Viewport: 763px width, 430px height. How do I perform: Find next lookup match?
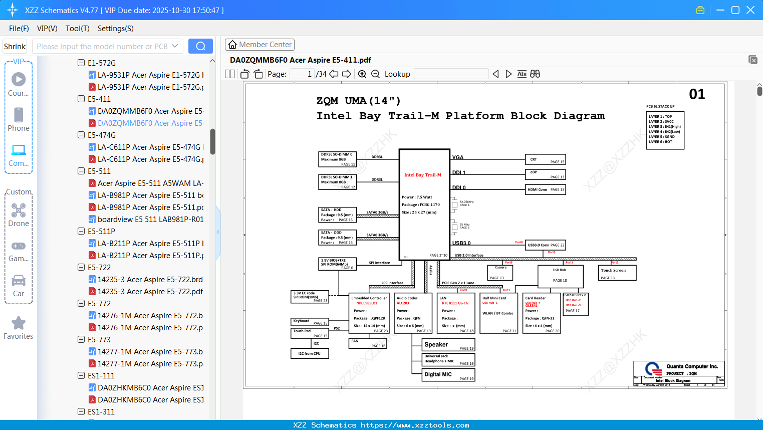point(508,74)
